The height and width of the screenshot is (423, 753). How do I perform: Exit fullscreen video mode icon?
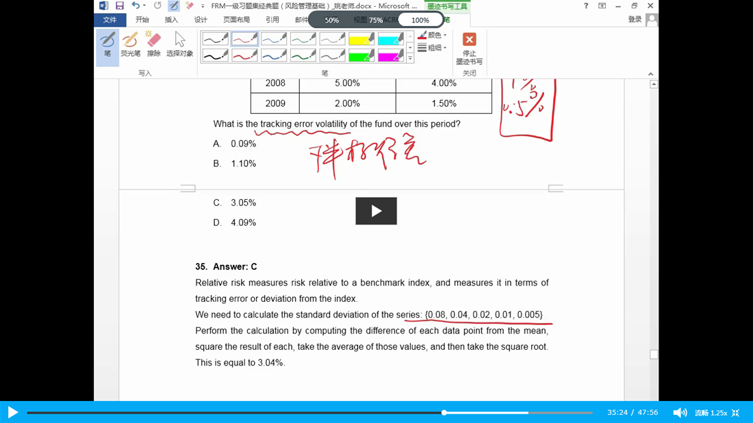click(736, 413)
